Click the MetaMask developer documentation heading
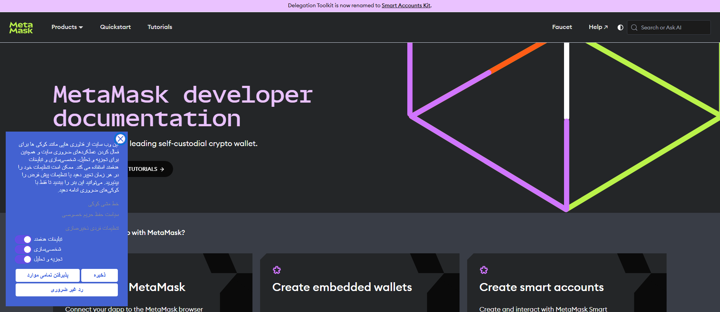 pos(183,106)
